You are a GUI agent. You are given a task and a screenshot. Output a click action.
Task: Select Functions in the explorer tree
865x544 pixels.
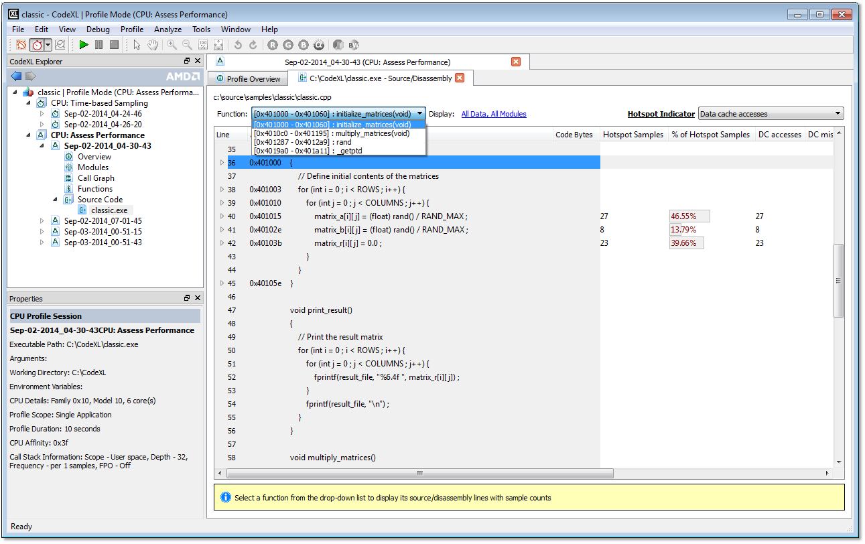pos(94,189)
